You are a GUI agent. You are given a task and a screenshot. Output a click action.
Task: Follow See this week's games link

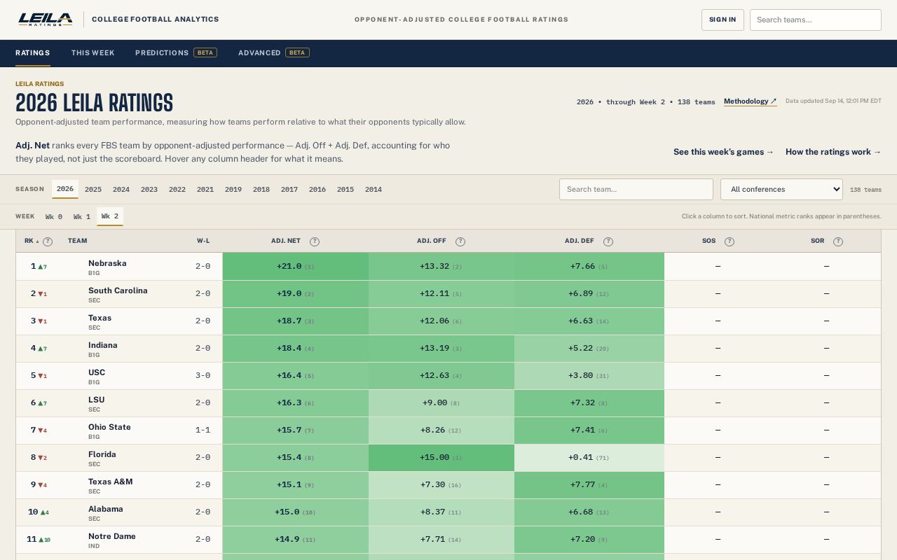coord(724,152)
